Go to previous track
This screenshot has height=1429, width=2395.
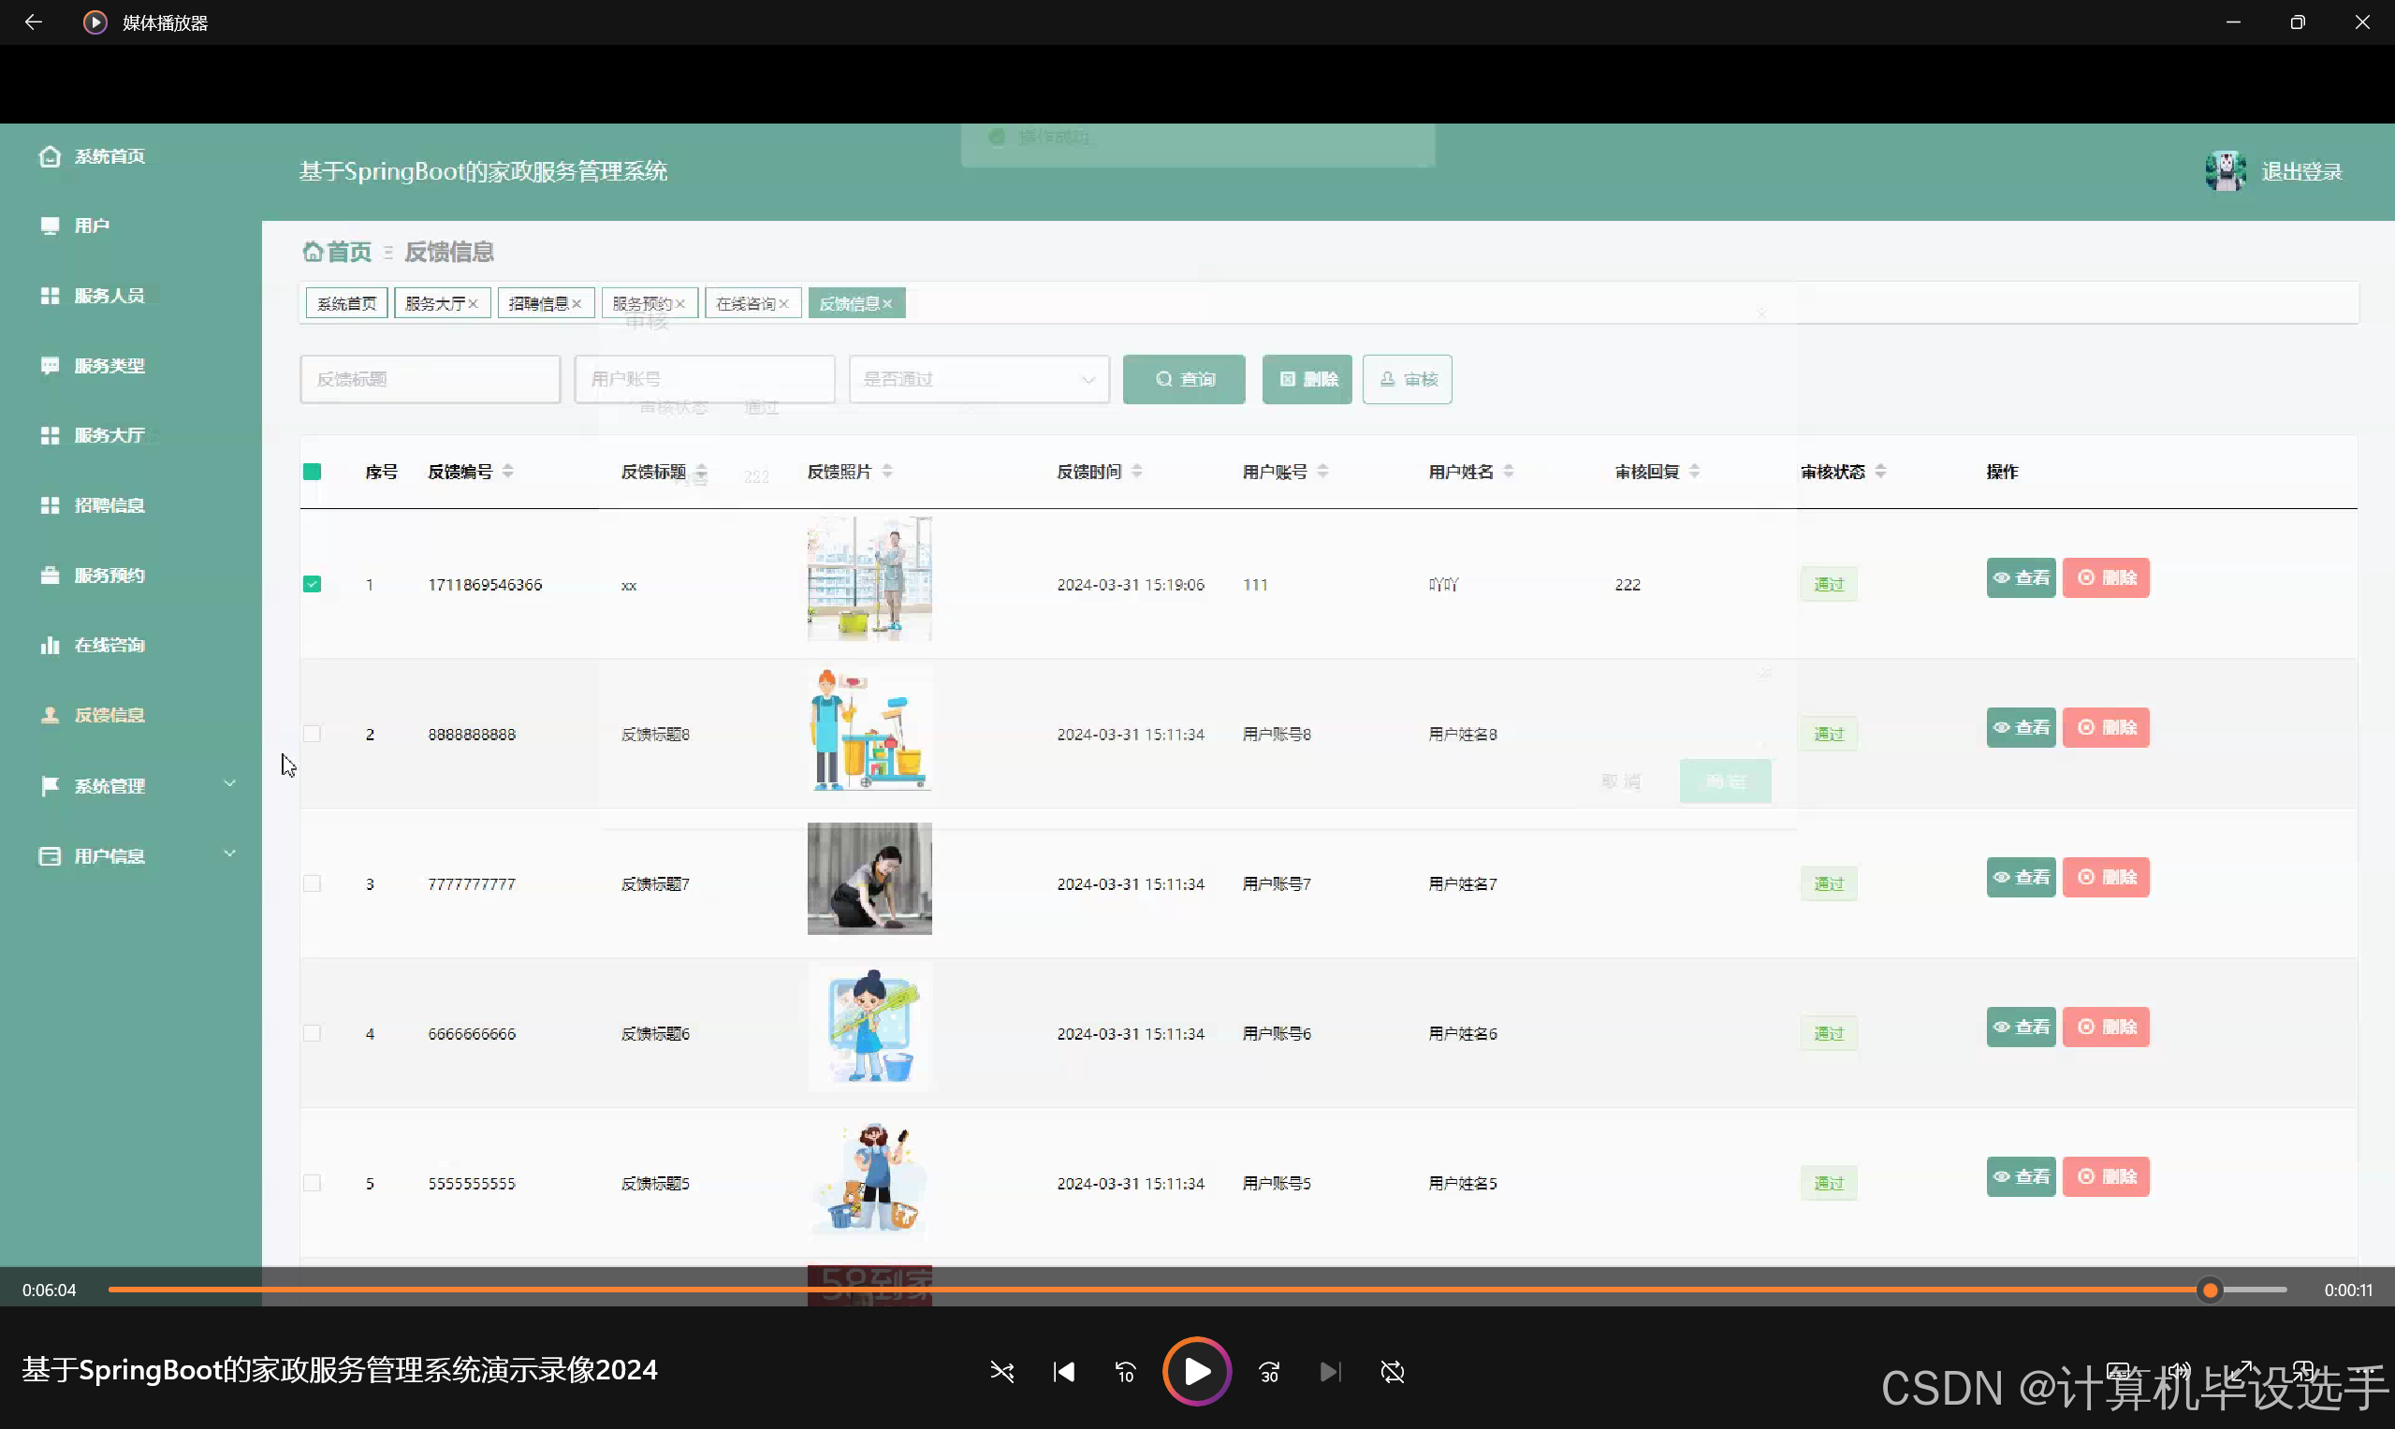(x=1063, y=1371)
